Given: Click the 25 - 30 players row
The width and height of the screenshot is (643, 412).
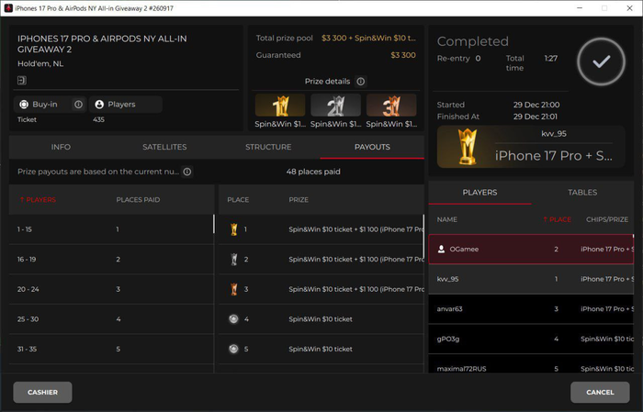Looking at the screenshot, I should pos(111,319).
